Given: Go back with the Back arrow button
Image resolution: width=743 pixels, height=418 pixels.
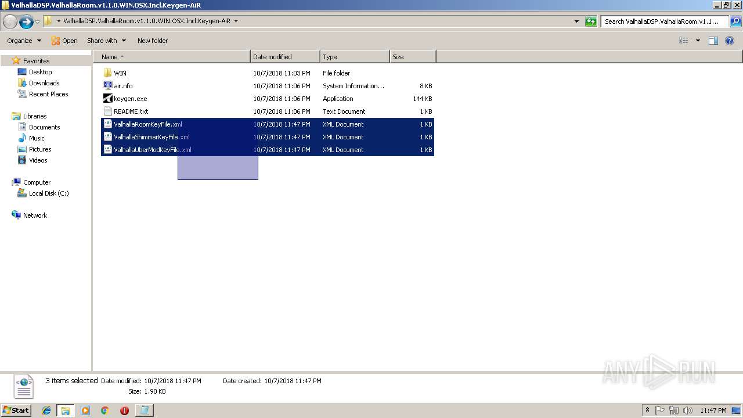Looking at the screenshot, I should tap(10, 22).
